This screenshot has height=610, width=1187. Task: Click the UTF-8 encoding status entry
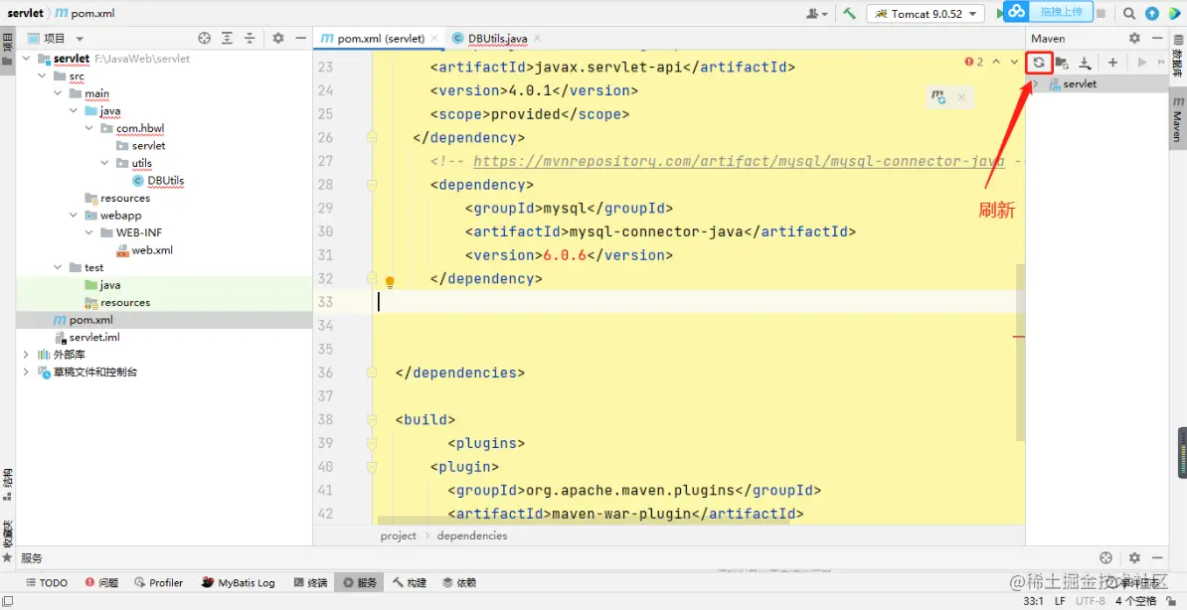point(1091,600)
